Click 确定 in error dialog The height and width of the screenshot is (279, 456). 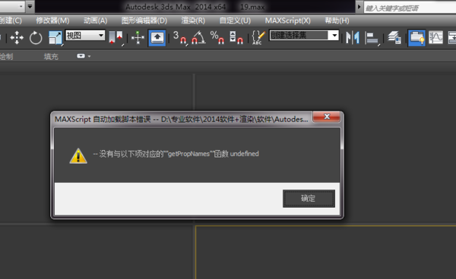click(x=309, y=199)
